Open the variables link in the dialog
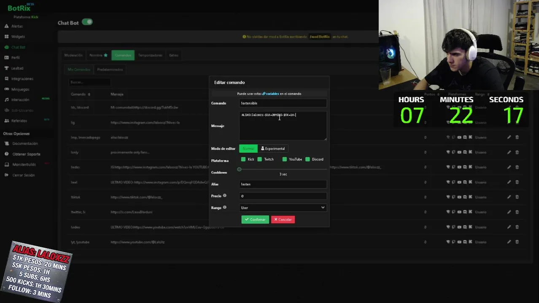The height and width of the screenshot is (303, 539). [271, 94]
